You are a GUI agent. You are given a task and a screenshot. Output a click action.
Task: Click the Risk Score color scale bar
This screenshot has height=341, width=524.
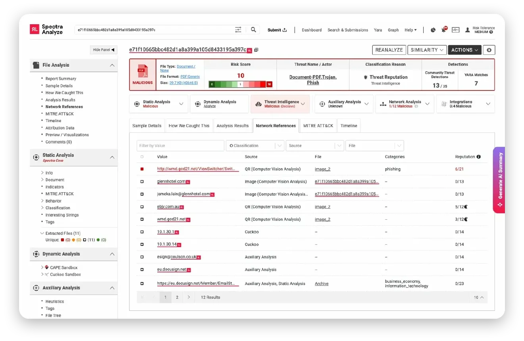click(x=240, y=84)
